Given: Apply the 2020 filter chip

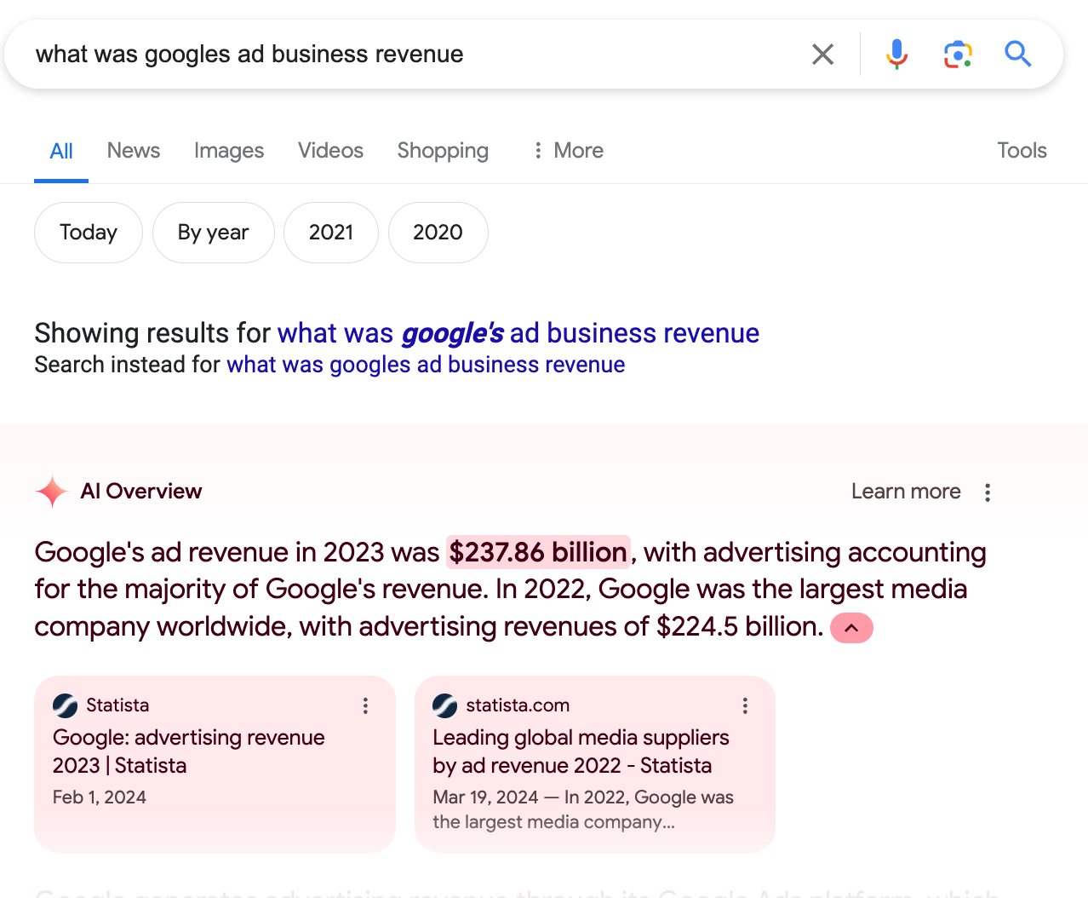Looking at the screenshot, I should 438,233.
